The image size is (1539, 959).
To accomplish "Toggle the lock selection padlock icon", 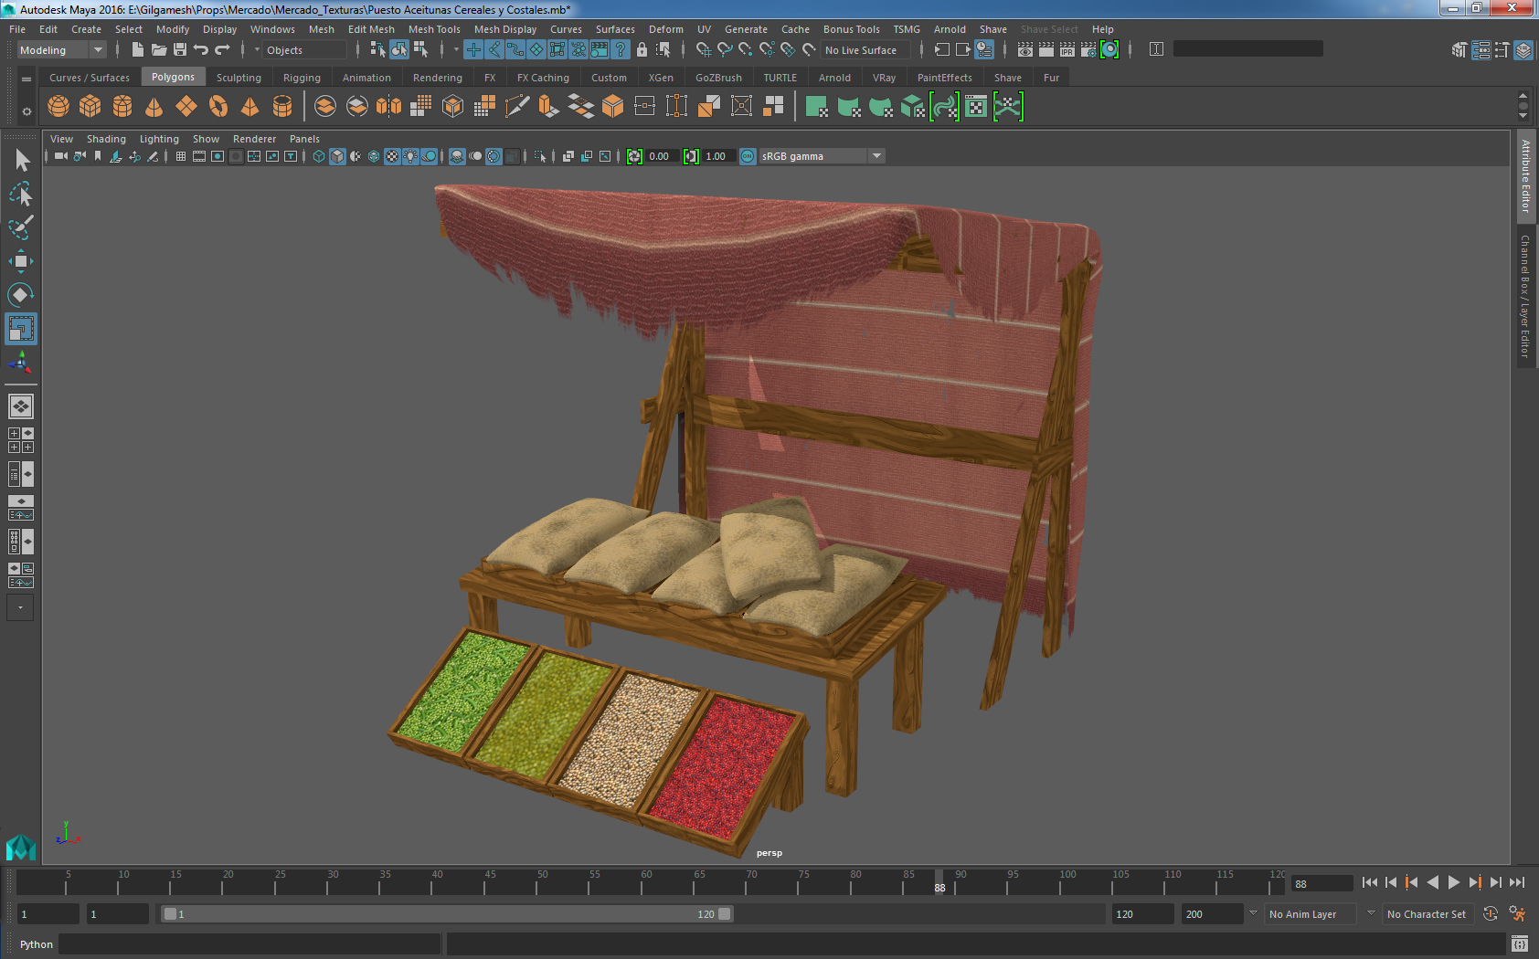I will (x=642, y=50).
